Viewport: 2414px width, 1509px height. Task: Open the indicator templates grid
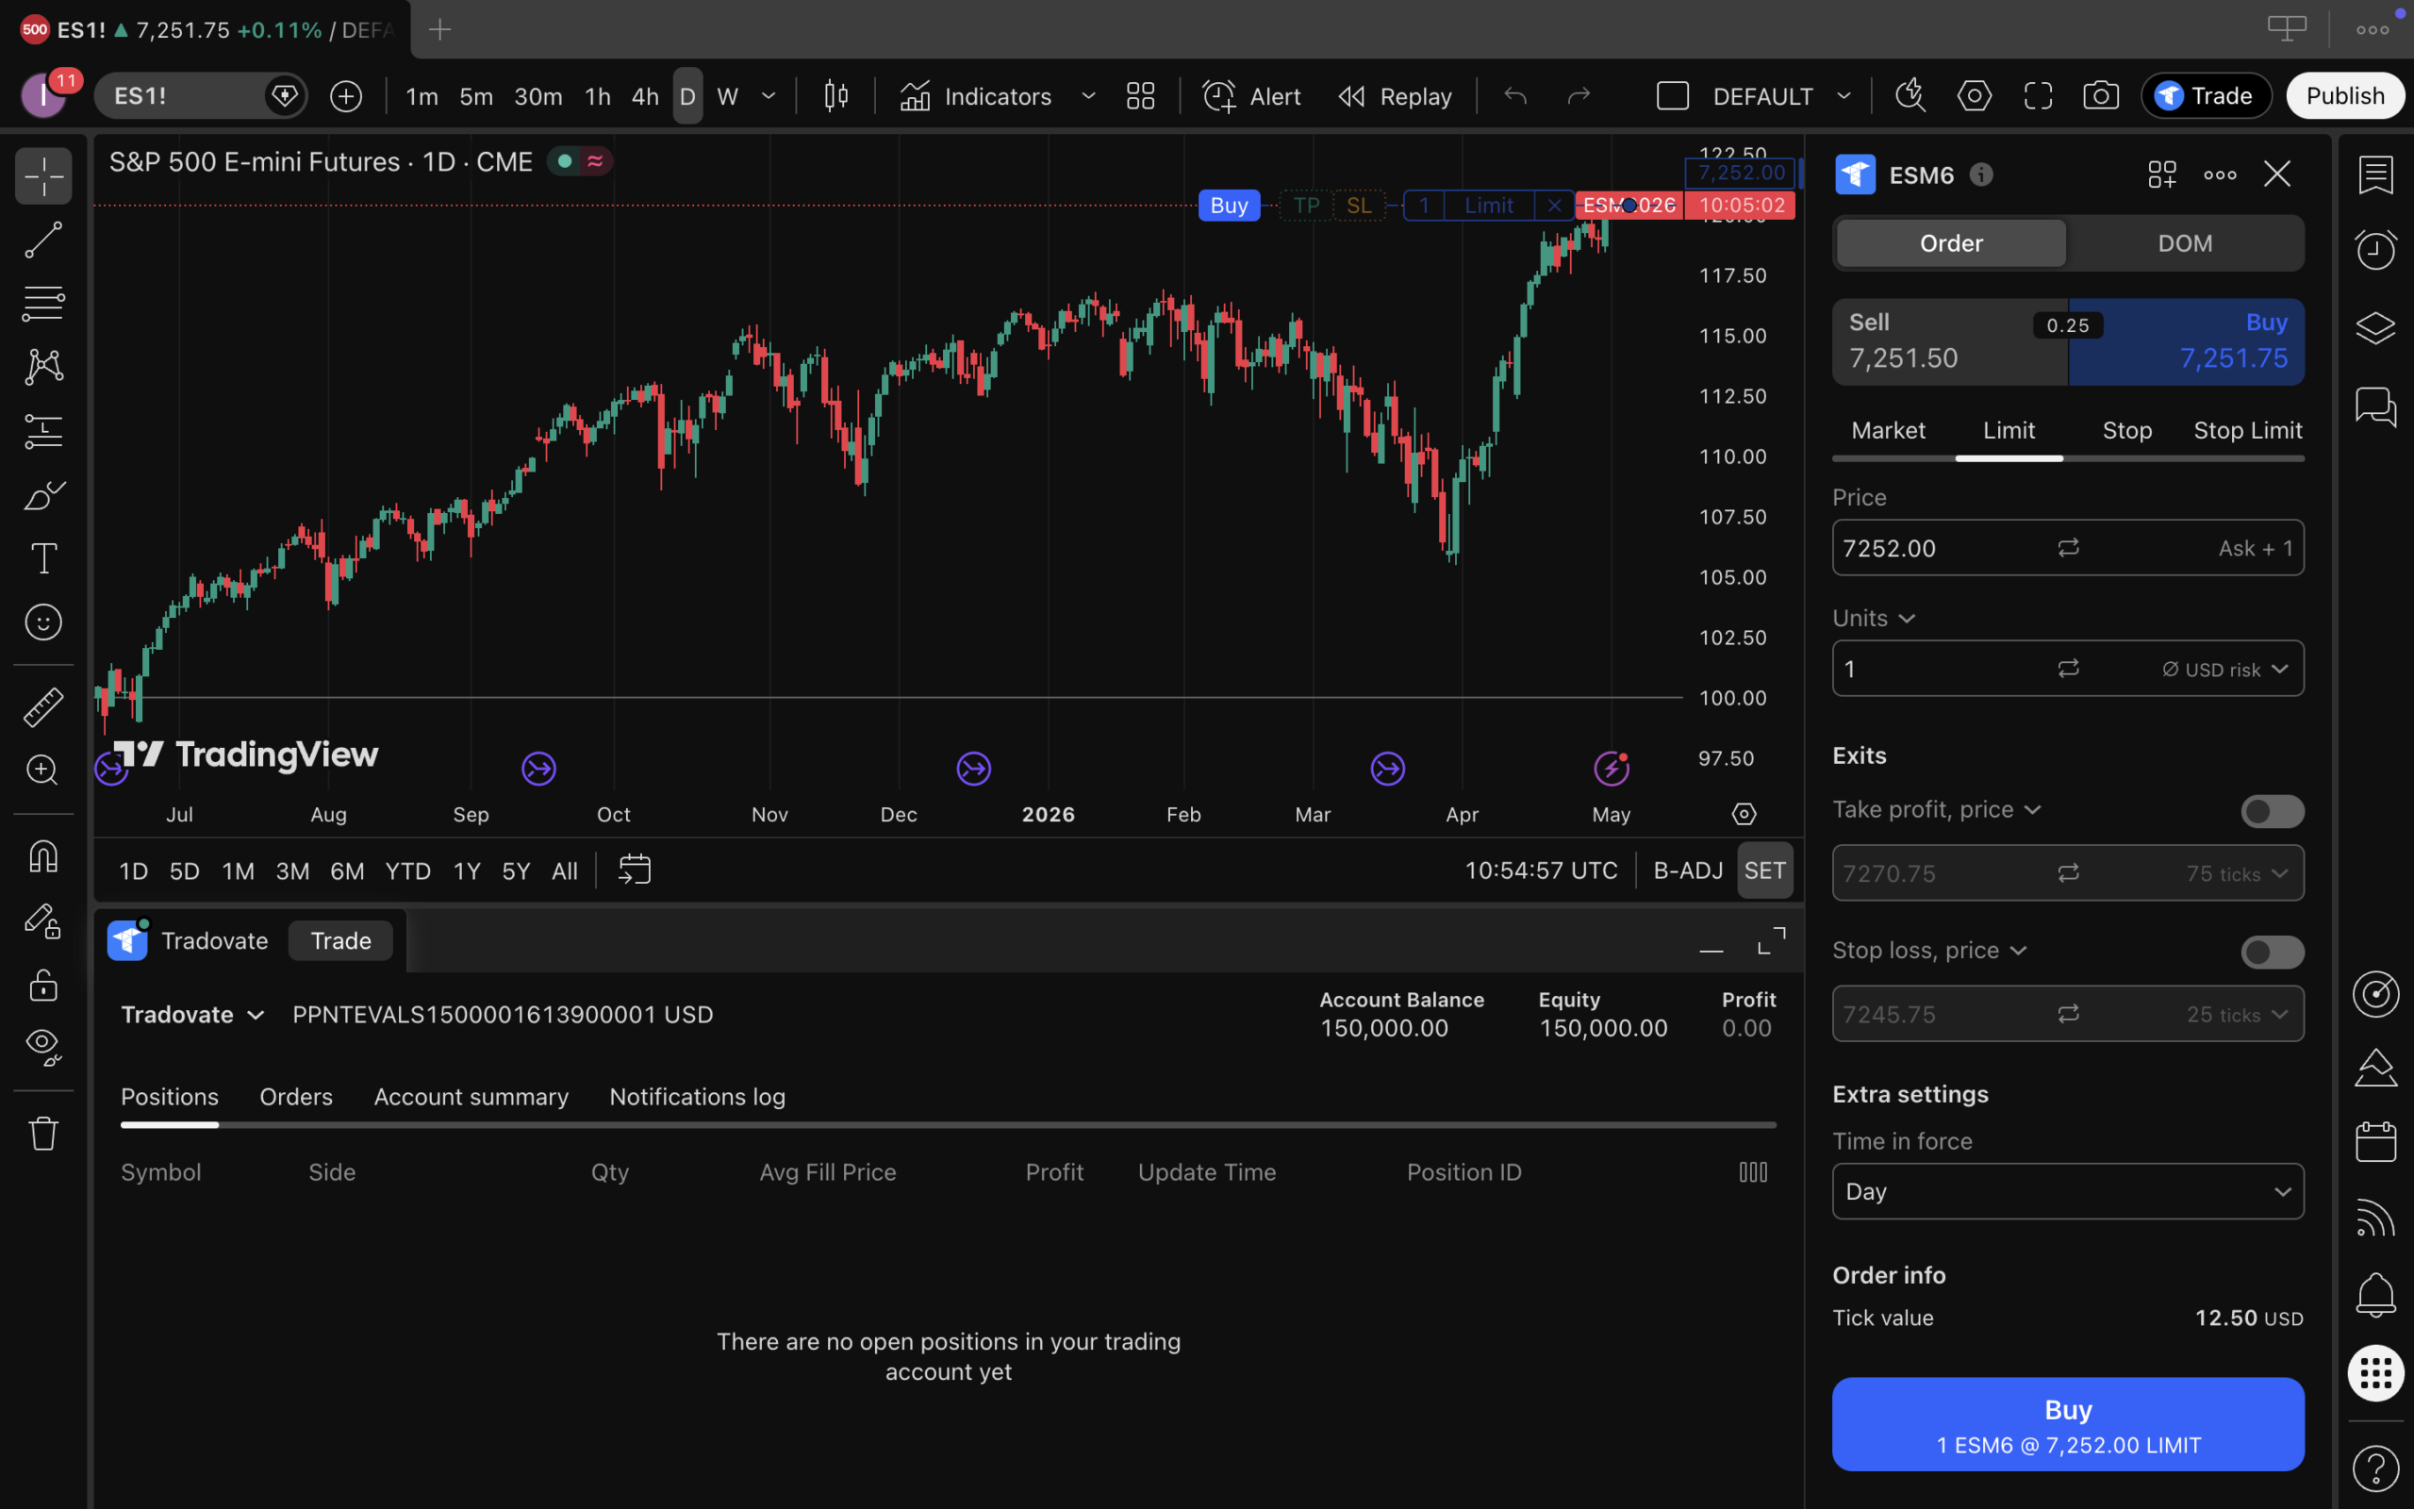pos(1140,96)
